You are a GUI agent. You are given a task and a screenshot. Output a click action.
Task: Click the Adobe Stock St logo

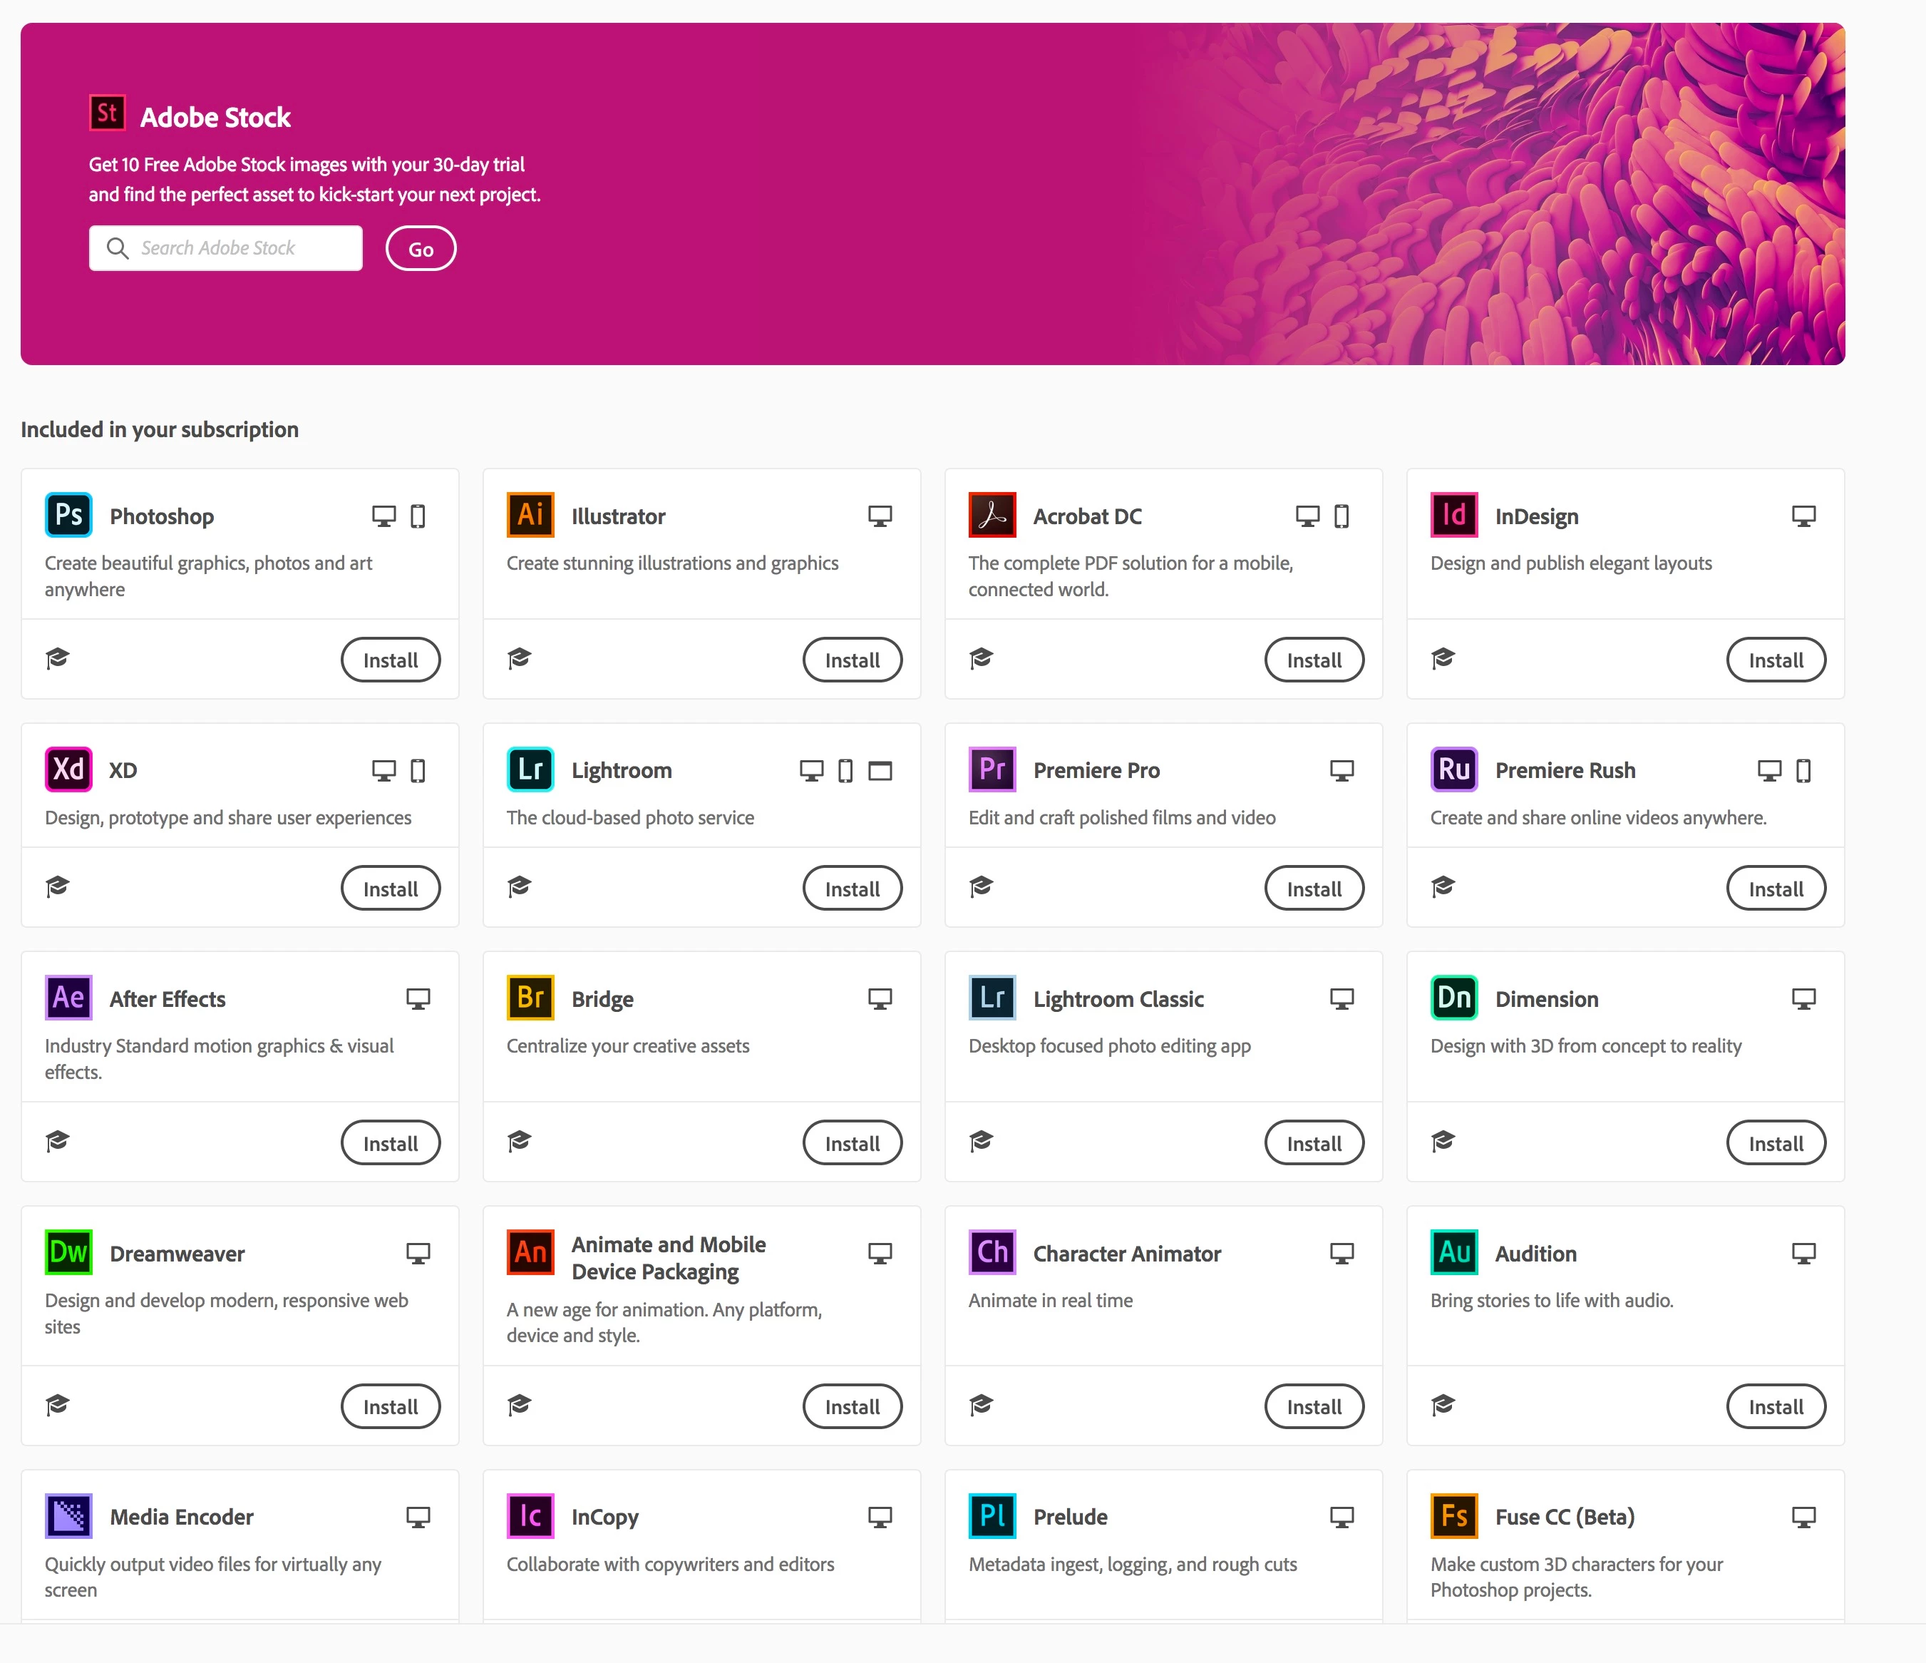107,114
